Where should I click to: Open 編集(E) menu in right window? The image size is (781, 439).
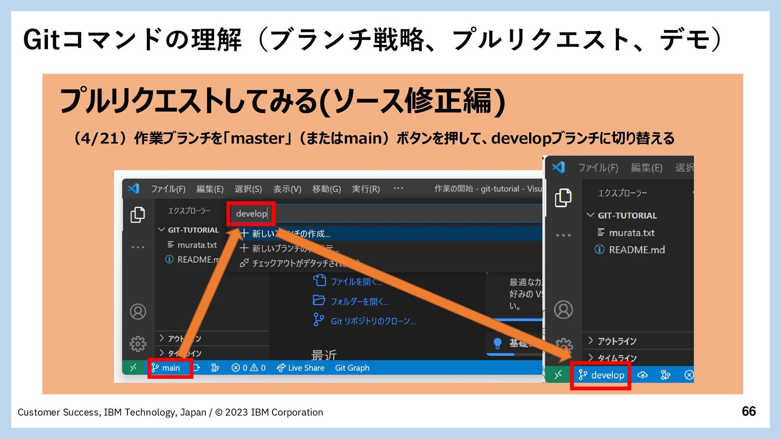pyautogui.click(x=646, y=168)
